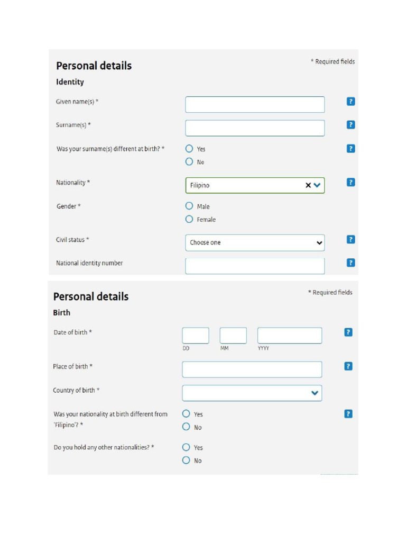
Task: Select No for holding other nationalities
Action: [186, 460]
